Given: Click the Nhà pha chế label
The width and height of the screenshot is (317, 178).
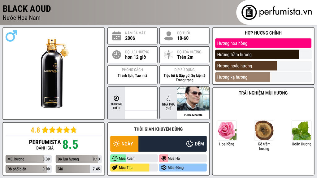Looking at the screenshot, I should [x=168, y=106].
